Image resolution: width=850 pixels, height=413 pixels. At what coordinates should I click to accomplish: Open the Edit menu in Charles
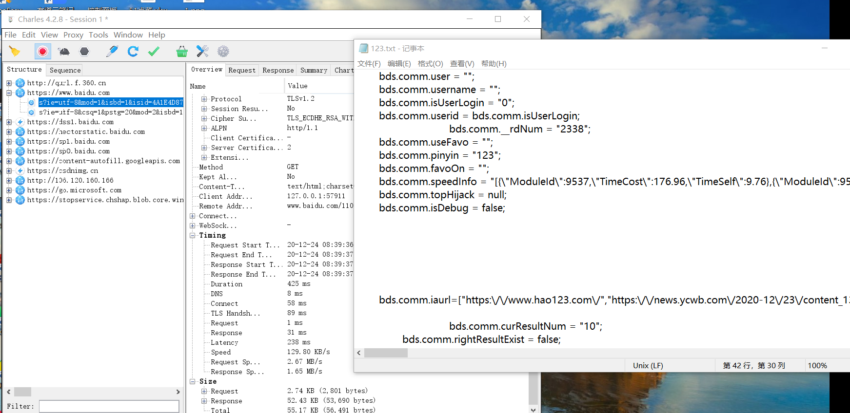click(29, 35)
